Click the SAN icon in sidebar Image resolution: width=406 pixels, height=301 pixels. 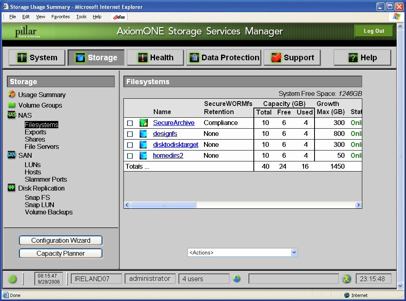[11, 155]
